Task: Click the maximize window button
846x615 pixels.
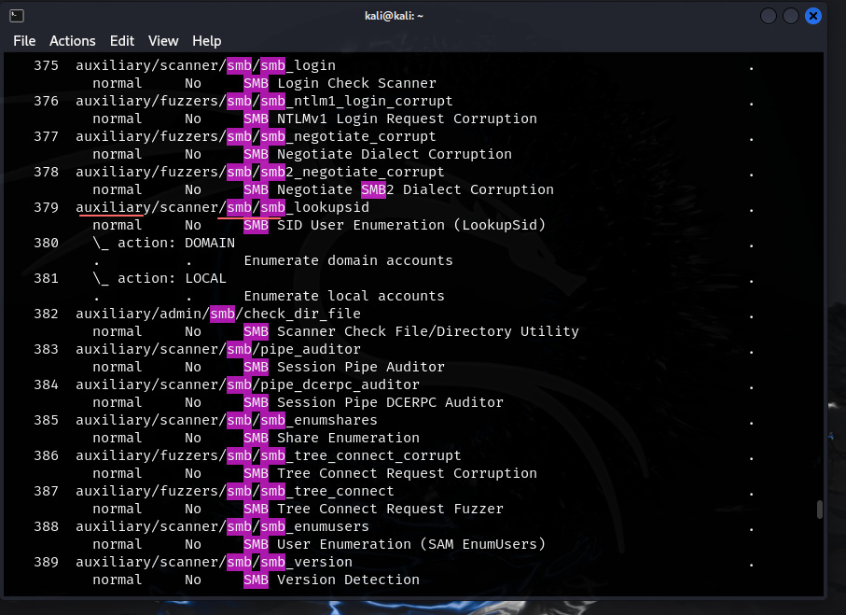Action: coord(790,16)
